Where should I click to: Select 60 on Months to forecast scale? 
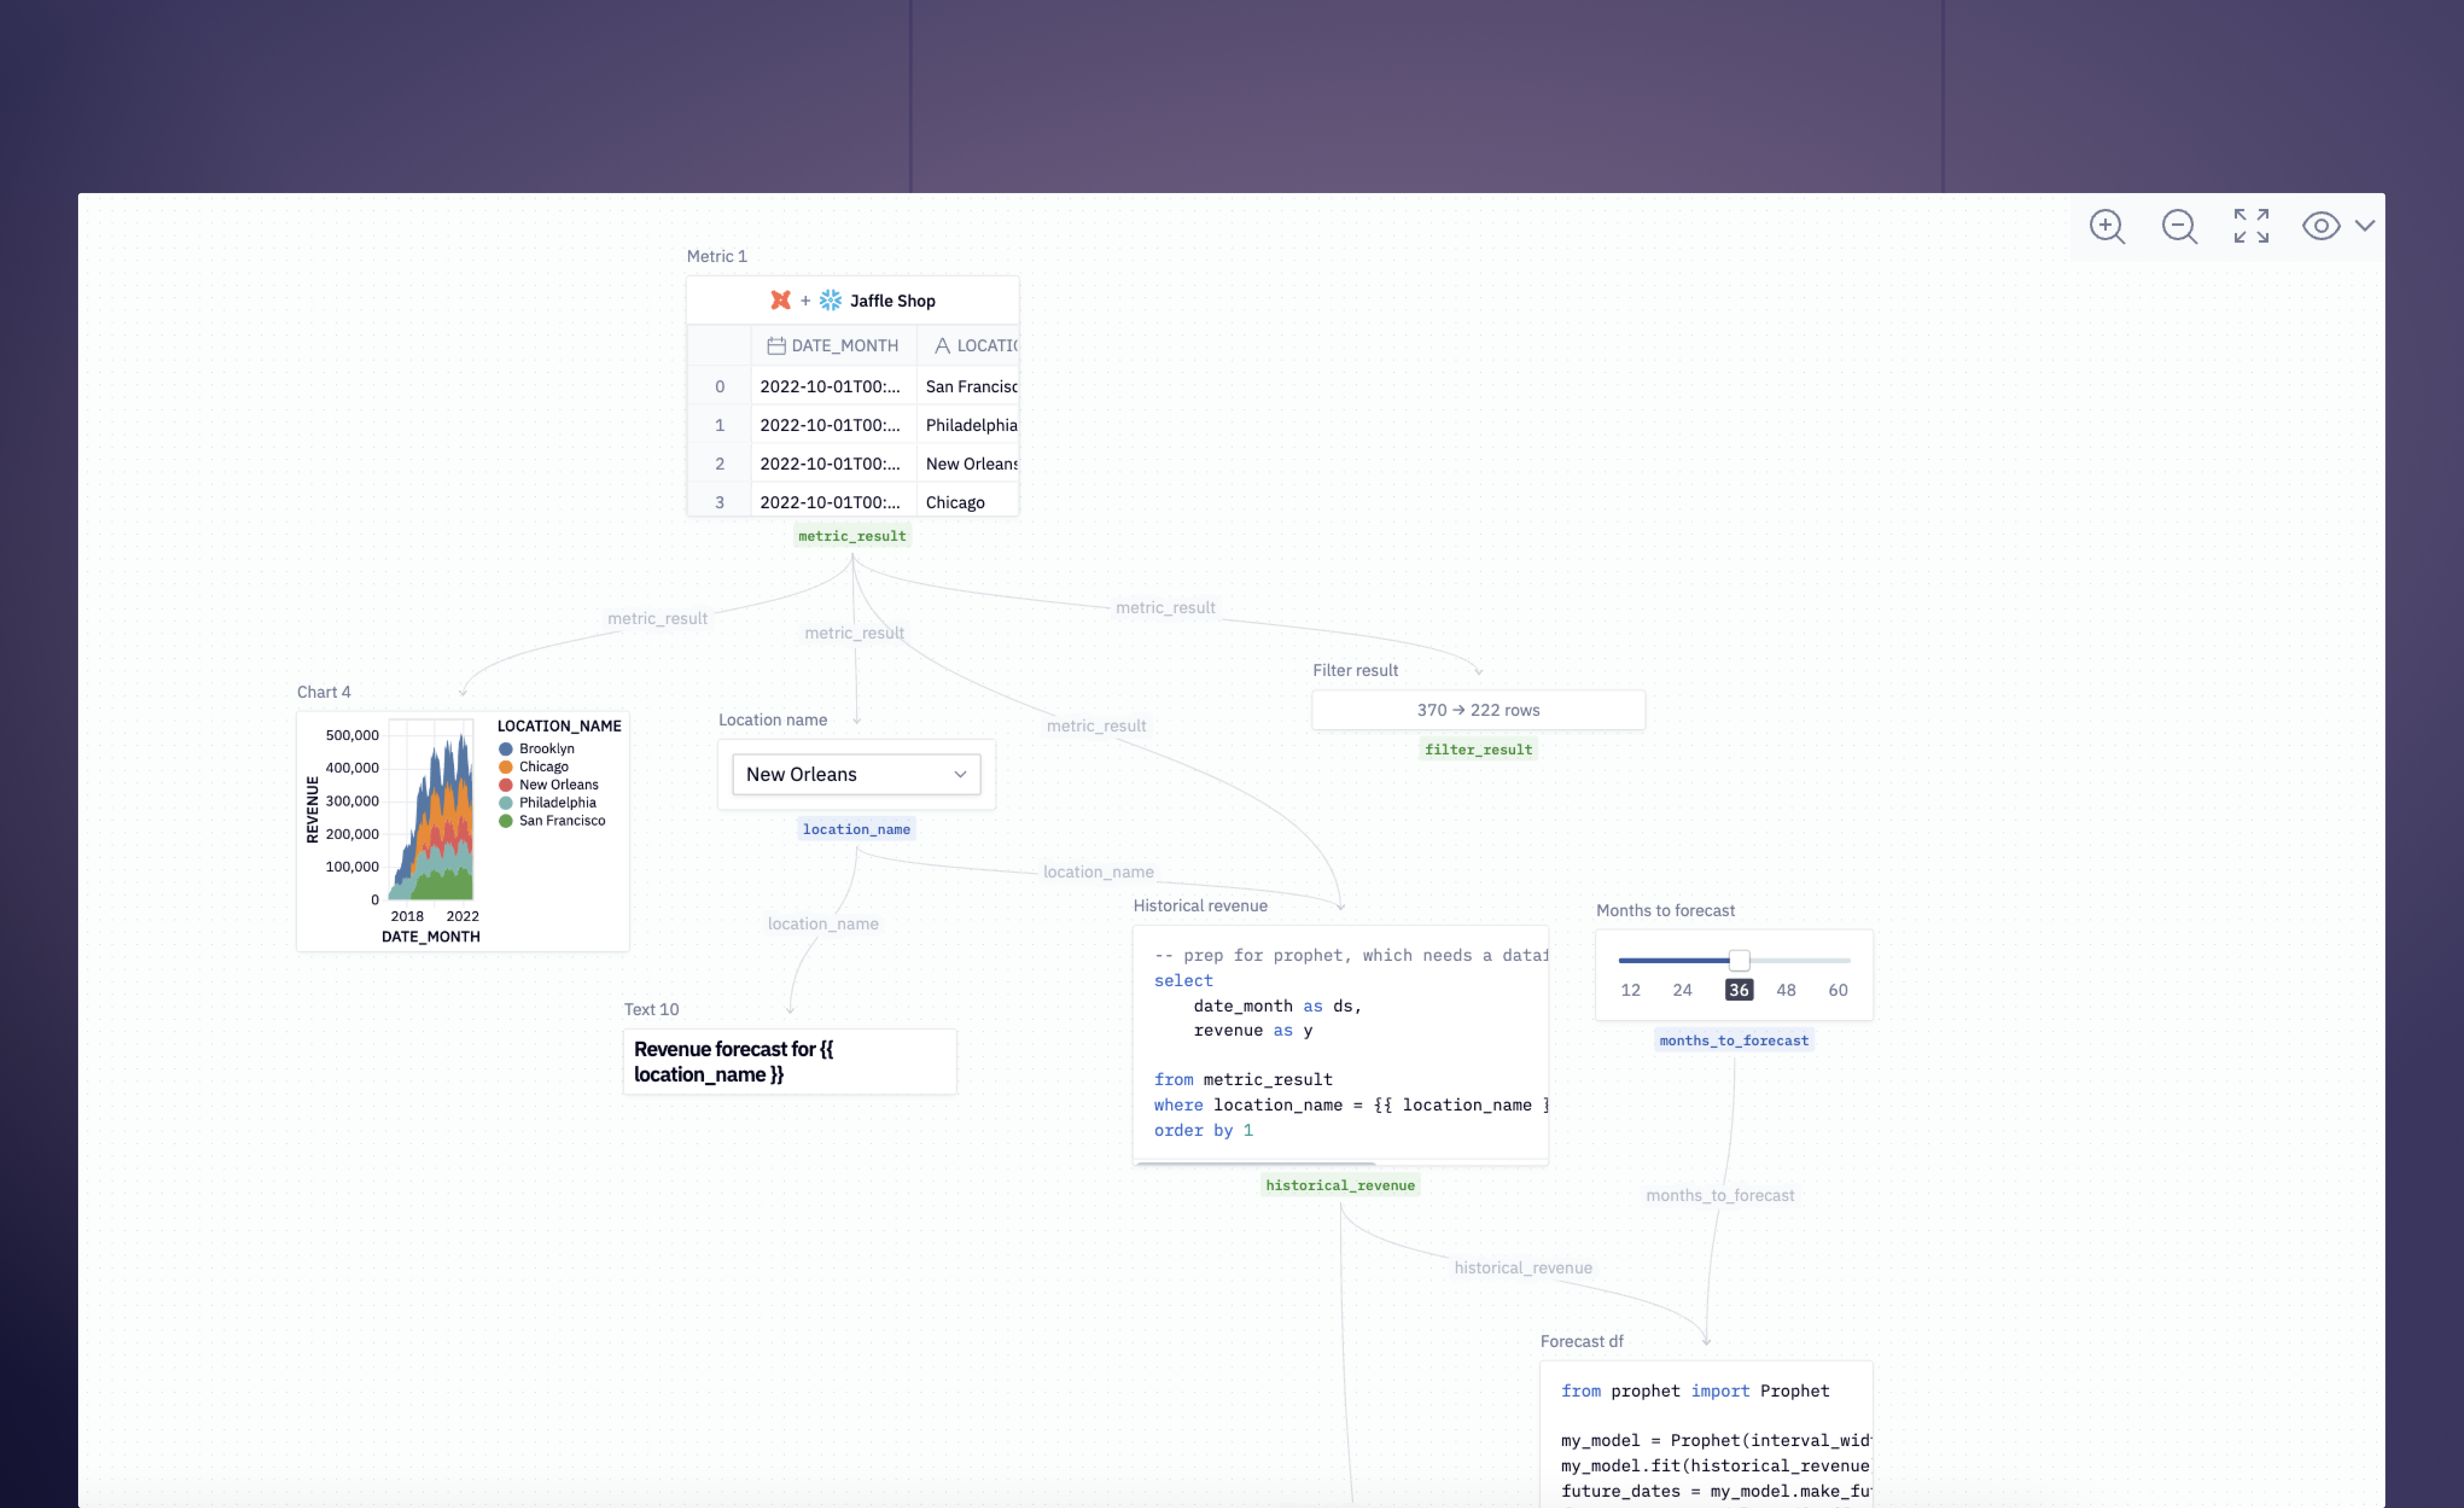[x=1837, y=990]
